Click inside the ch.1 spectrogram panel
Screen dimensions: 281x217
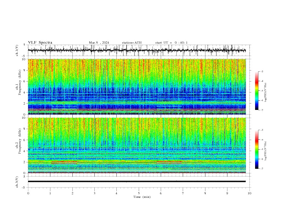pos(137,87)
